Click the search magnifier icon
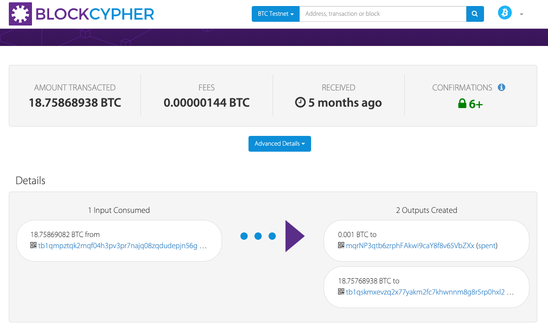 (x=474, y=13)
